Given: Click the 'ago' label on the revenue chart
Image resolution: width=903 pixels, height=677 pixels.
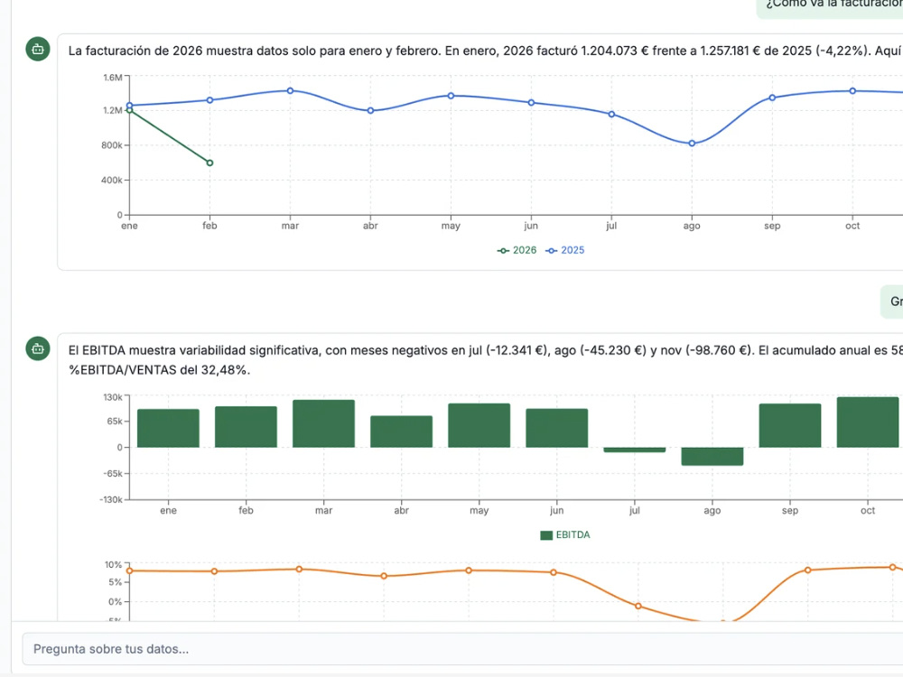Looking at the screenshot, I should click(x=692, y=226).
